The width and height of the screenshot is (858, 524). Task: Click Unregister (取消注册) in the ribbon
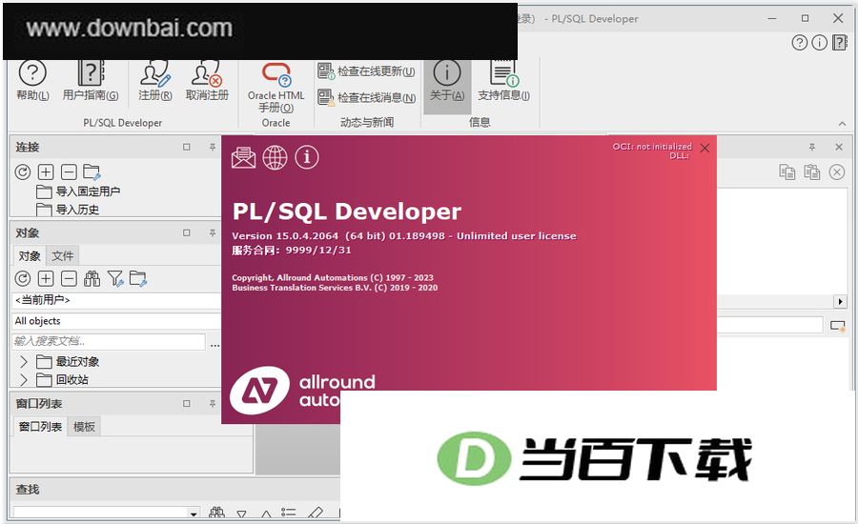click(207, 80)
